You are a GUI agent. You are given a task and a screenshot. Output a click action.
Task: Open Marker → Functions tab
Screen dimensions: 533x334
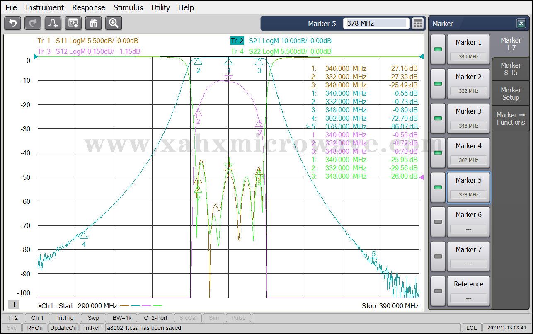511,119
